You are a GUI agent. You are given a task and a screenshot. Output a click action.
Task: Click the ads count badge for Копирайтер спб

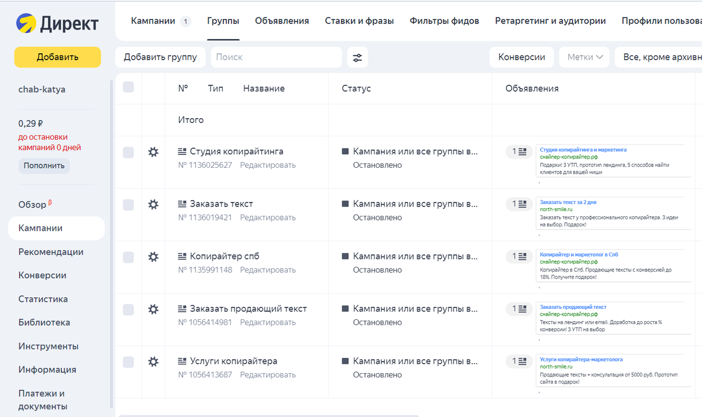519,256
